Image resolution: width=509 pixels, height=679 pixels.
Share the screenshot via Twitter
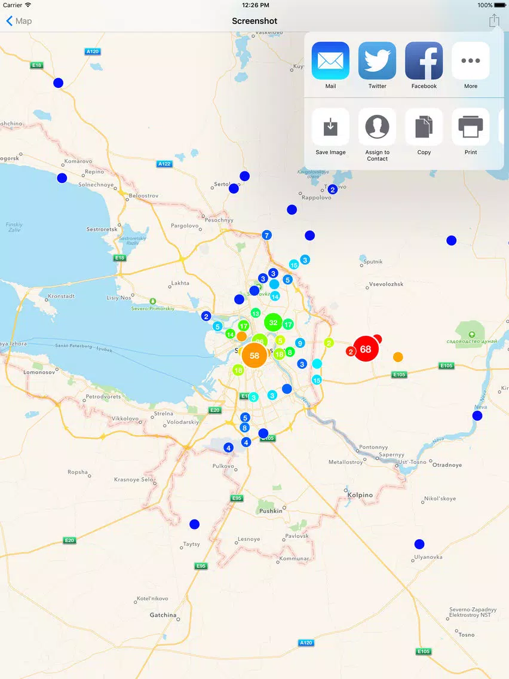point(377,60)
